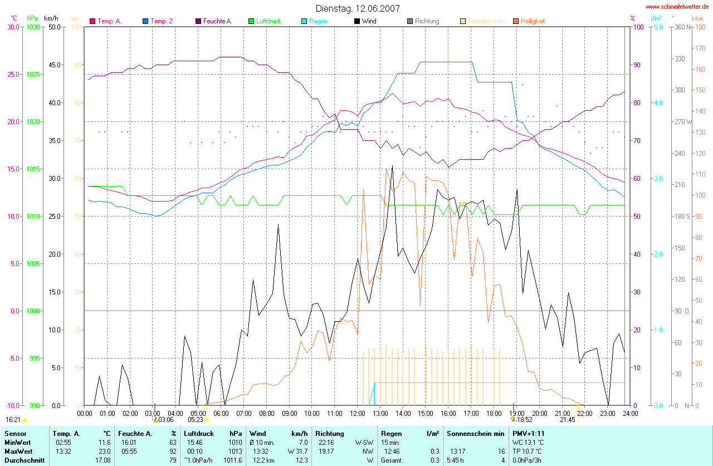Click the hPa axis unit header
The height and width of the screenshot is (466, 713).
32,18
